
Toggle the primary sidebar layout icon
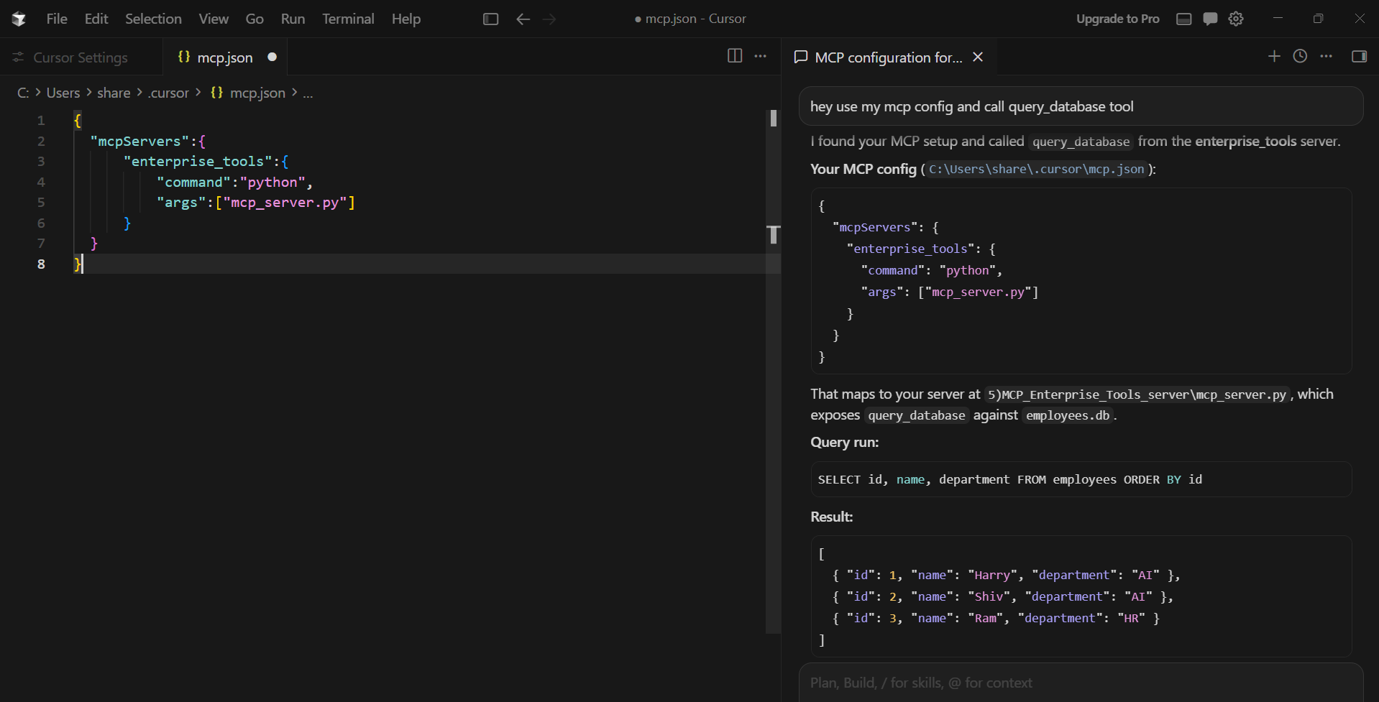(490, 19)
